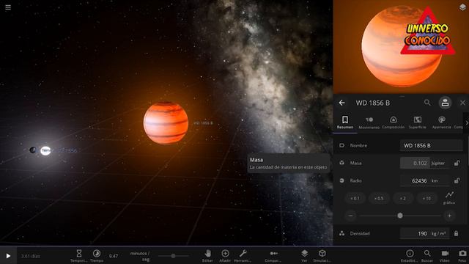469x264 pixels.
Task: Take a Foto screenshot
Action: pos(462,256)
